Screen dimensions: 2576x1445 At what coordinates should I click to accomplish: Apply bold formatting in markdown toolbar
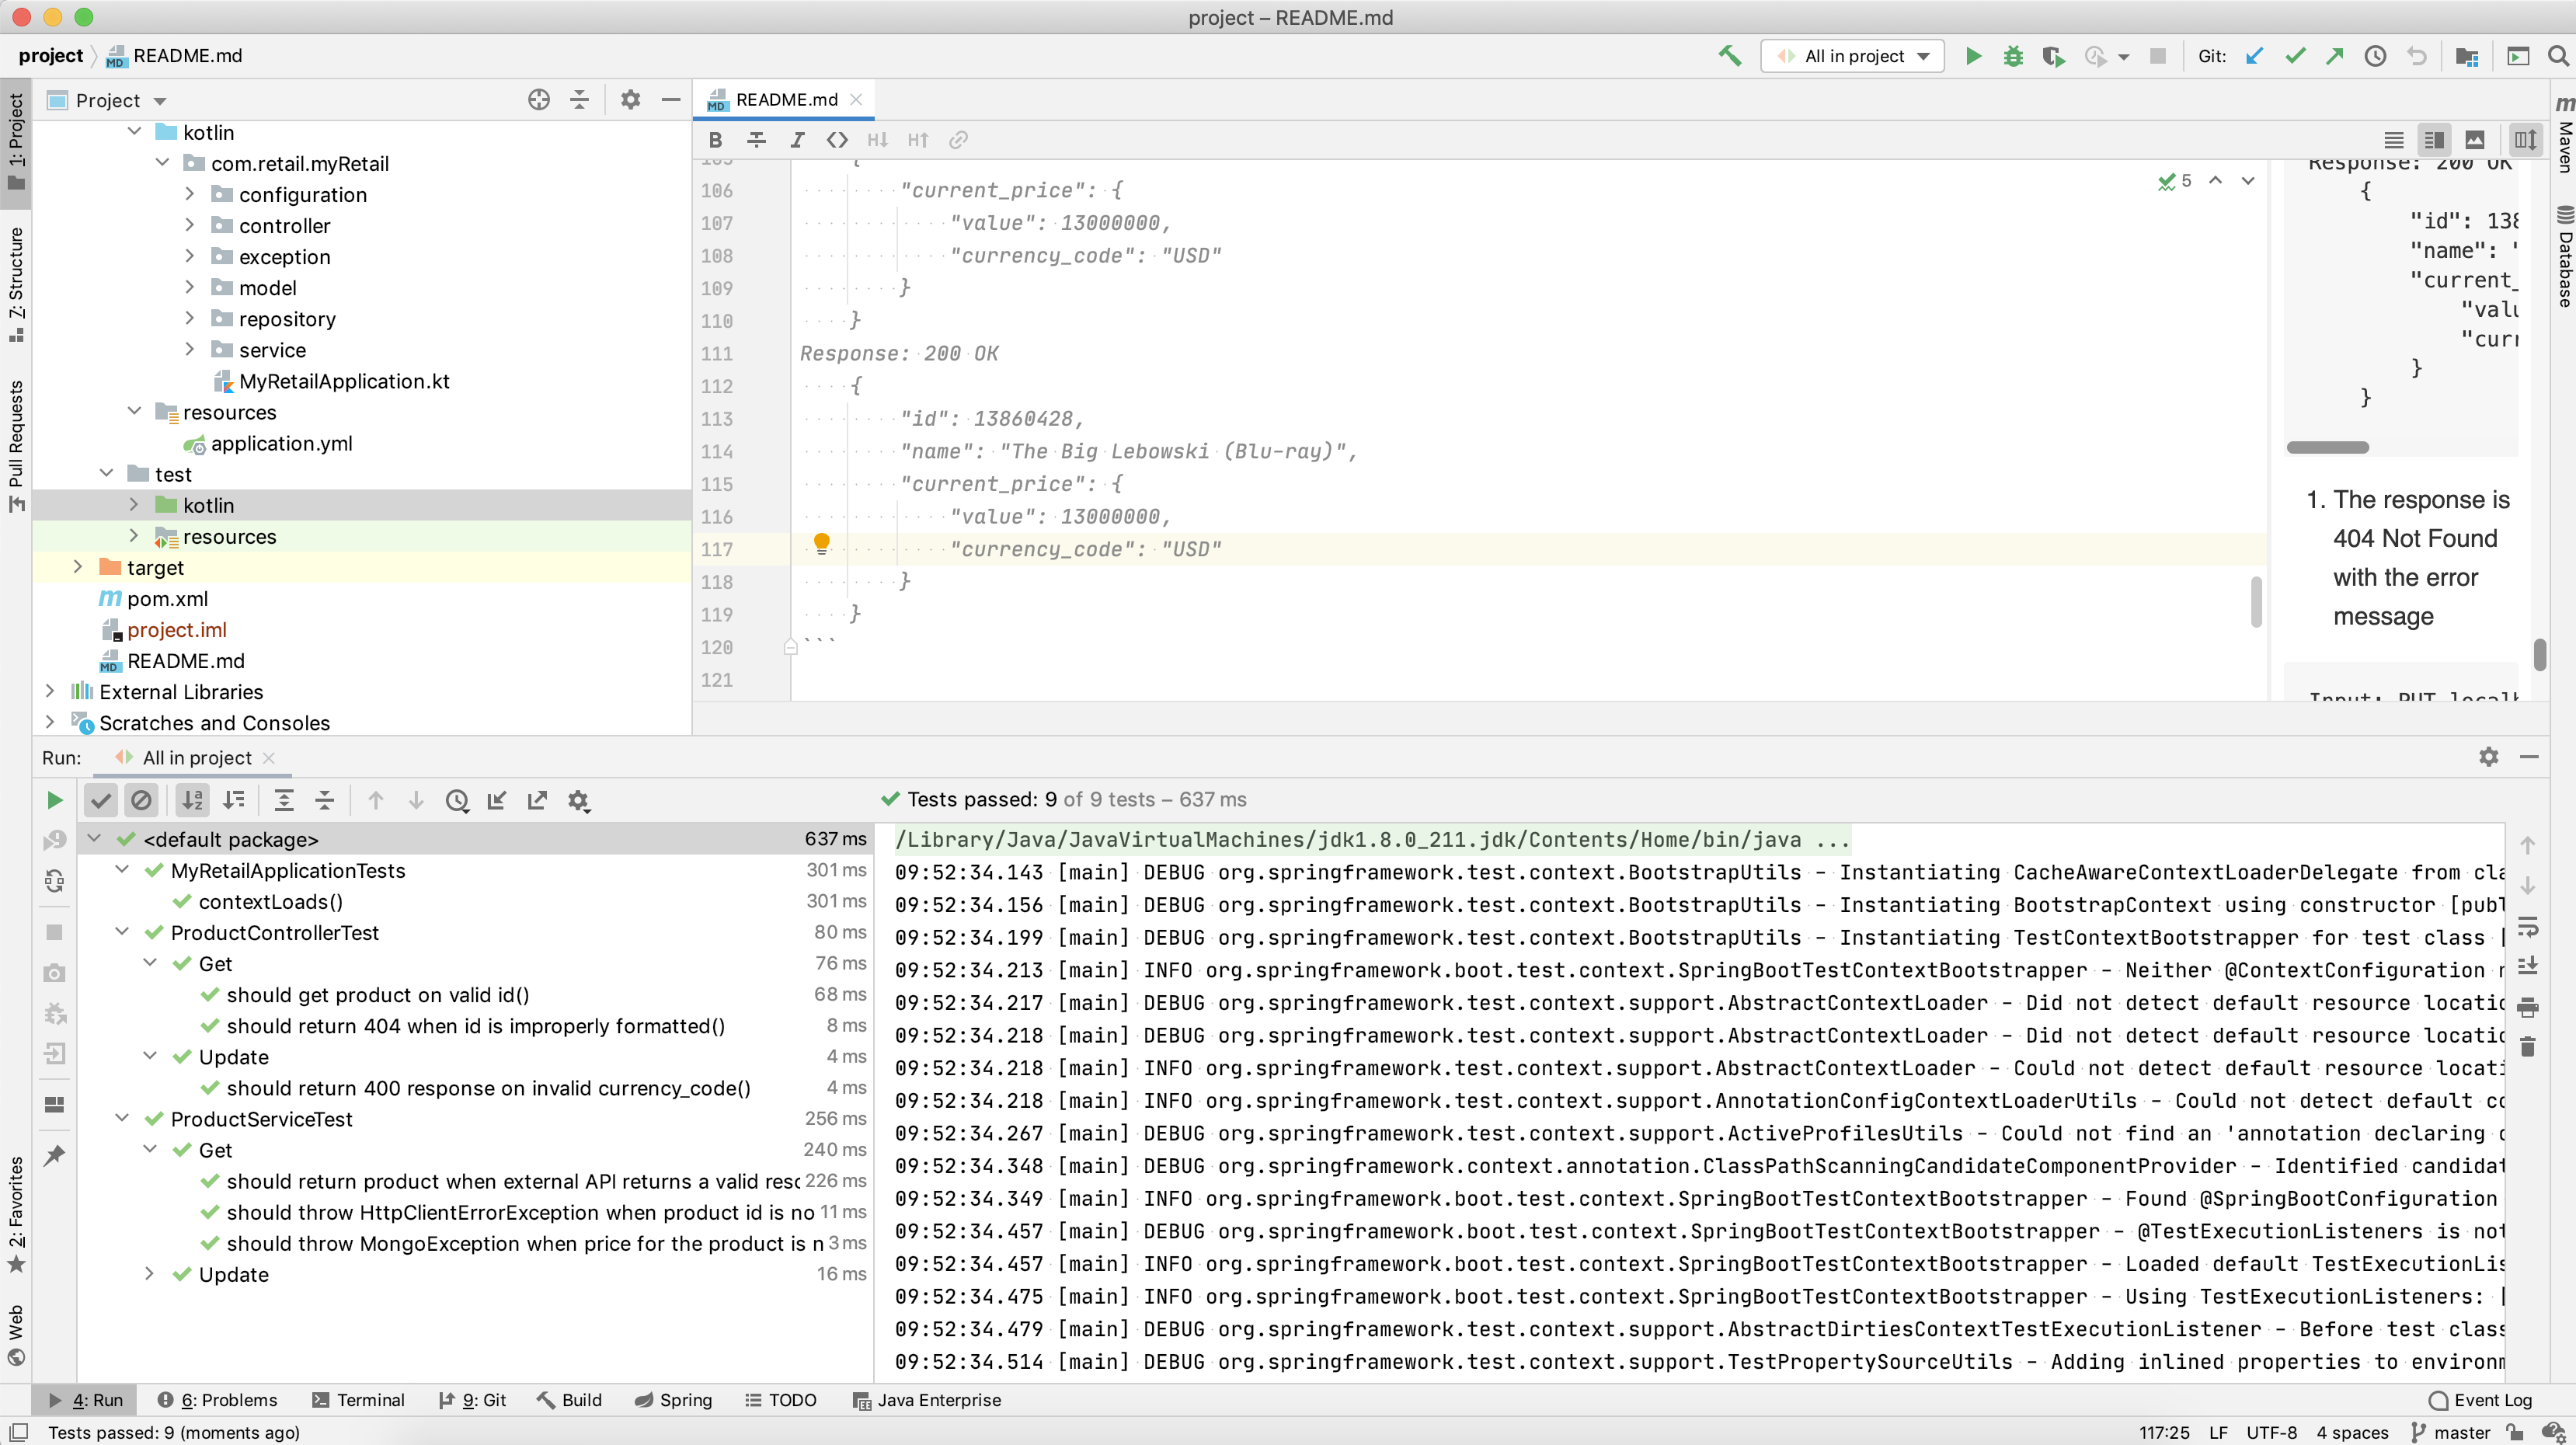715,140
